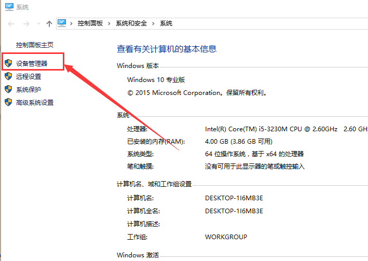Click the 系统 breadcrumb item

pos(166,23)
